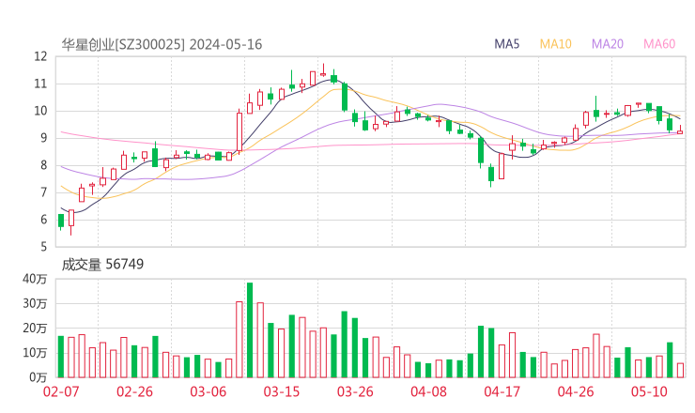
Task: Click the 成交量 56749 volume label
Action: pyautogui.click(x=102, y=264)
